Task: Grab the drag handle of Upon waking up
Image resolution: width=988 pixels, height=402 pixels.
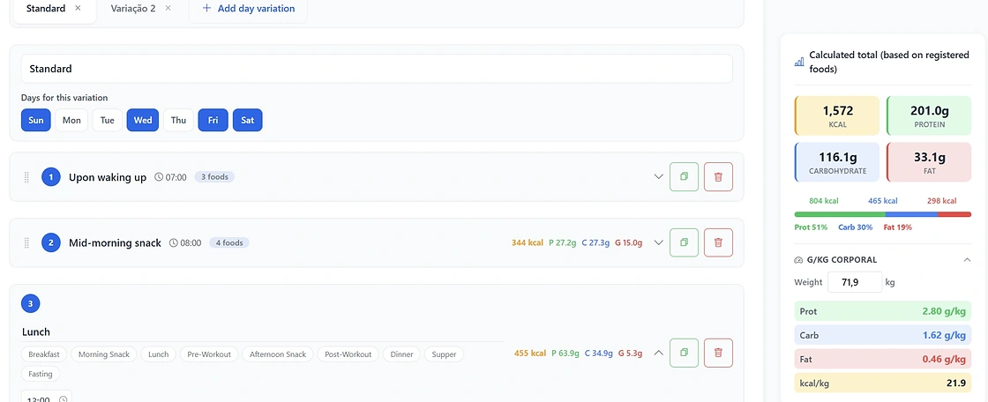Action: click(26, 177)
